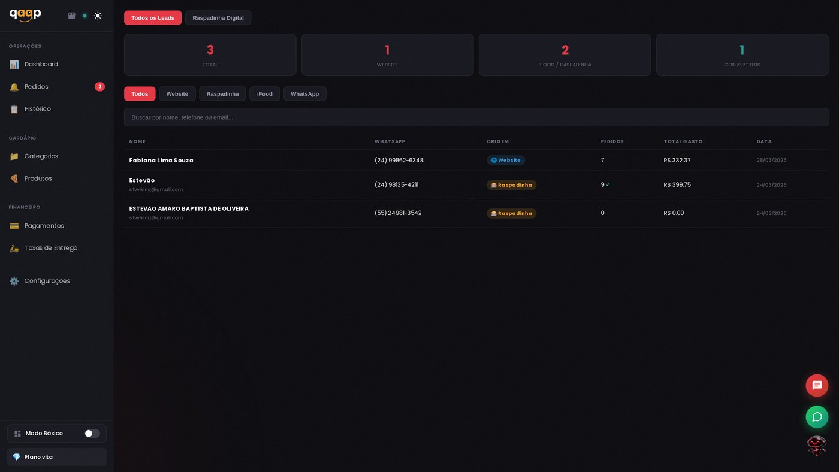The height and width of the screenshot is (472, 839).
Task: Click the gear icon beside Configurações
Action: pyautogui.click(x=14, y=281)
